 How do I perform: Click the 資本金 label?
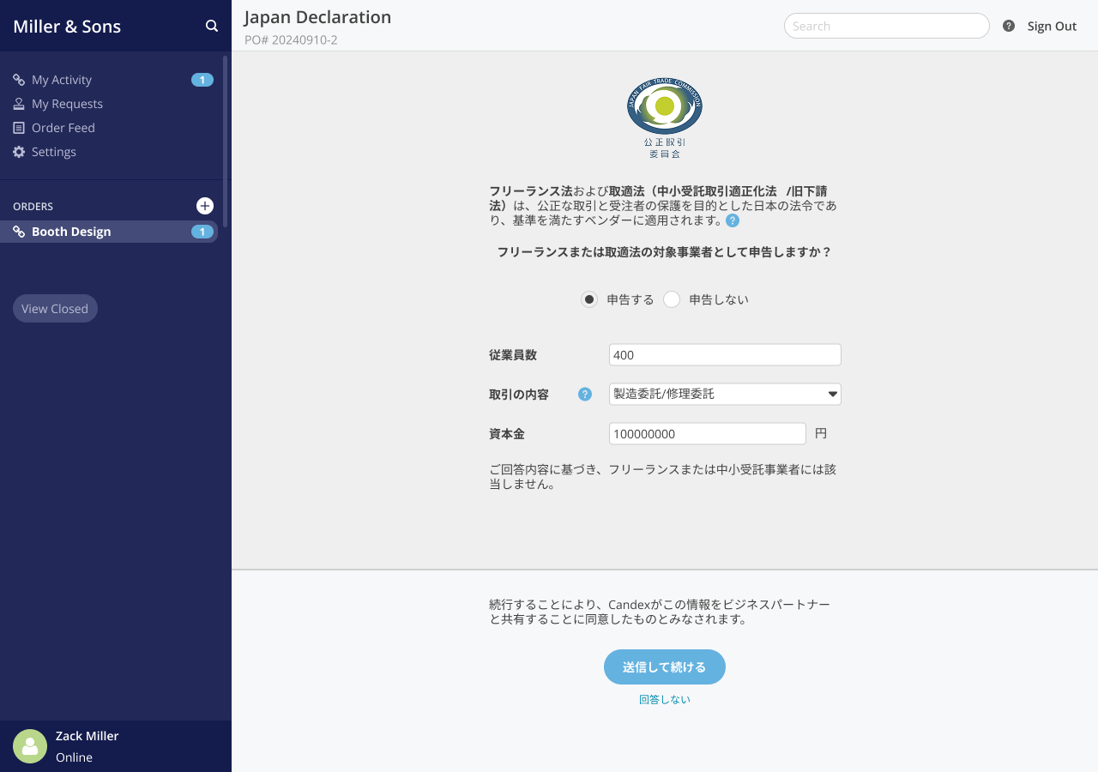507,434
